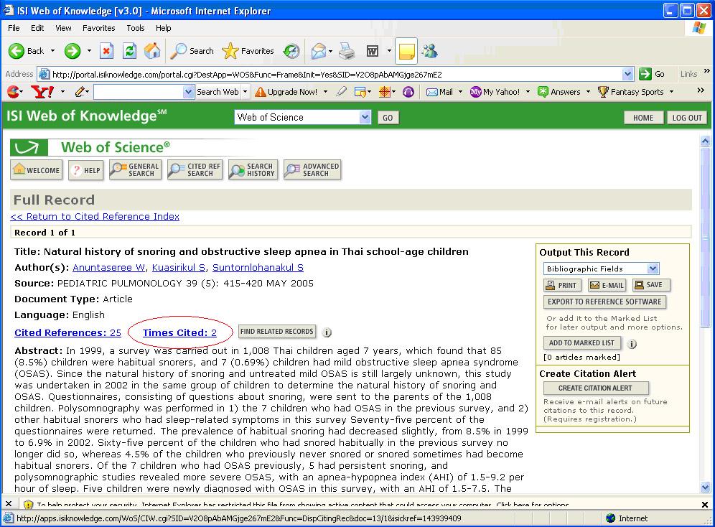Click the info icon beside Add to Marked List
Screen dimensions: 715x527
tap(632, 344)
